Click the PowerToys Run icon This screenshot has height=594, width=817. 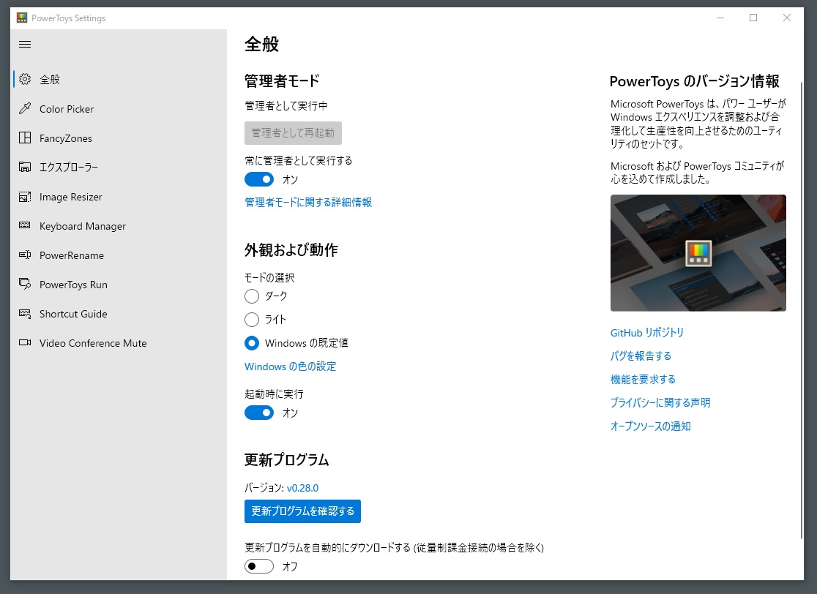[x=24, y=284]
